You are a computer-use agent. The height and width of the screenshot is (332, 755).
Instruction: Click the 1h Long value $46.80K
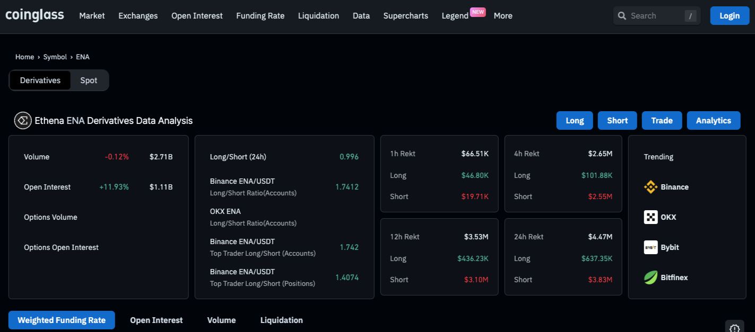pos(474,175)
